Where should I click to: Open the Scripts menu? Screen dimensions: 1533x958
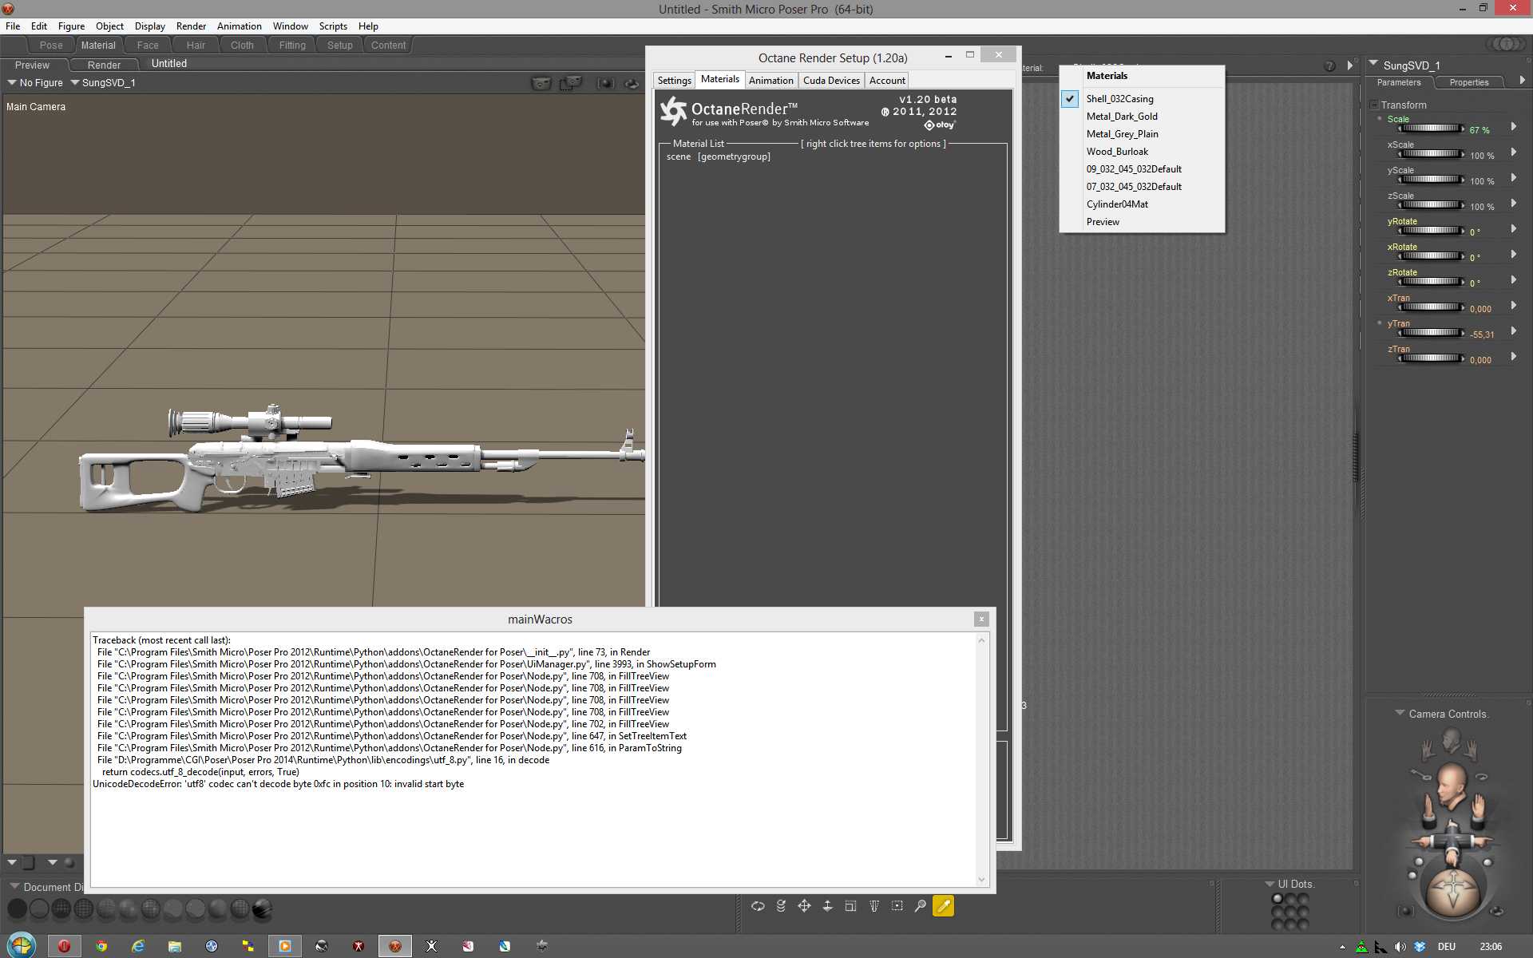333,26
